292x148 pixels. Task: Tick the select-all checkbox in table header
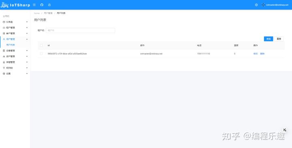click(x=41, y=46)
